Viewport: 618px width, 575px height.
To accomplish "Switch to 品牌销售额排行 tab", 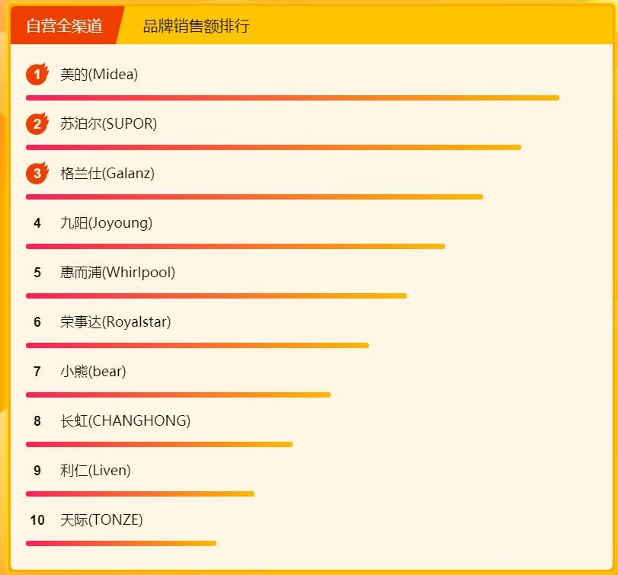I will 196,26.
